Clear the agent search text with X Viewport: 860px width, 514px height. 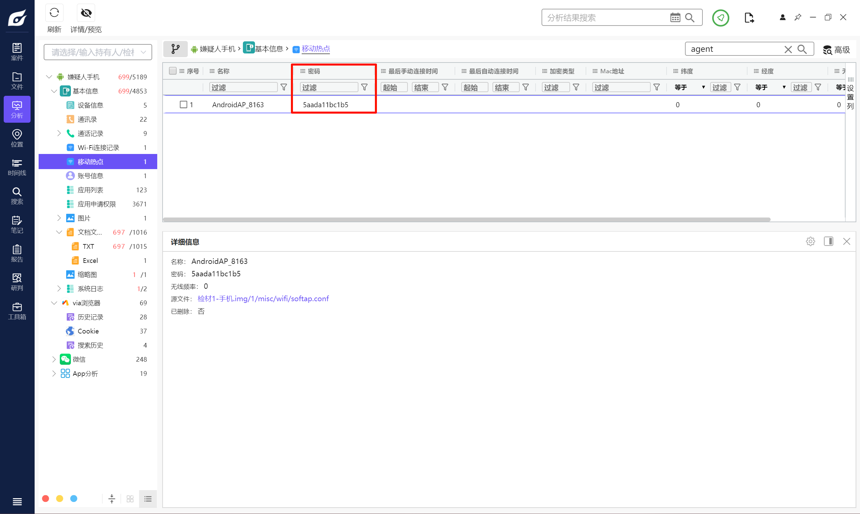click(788, 49)
